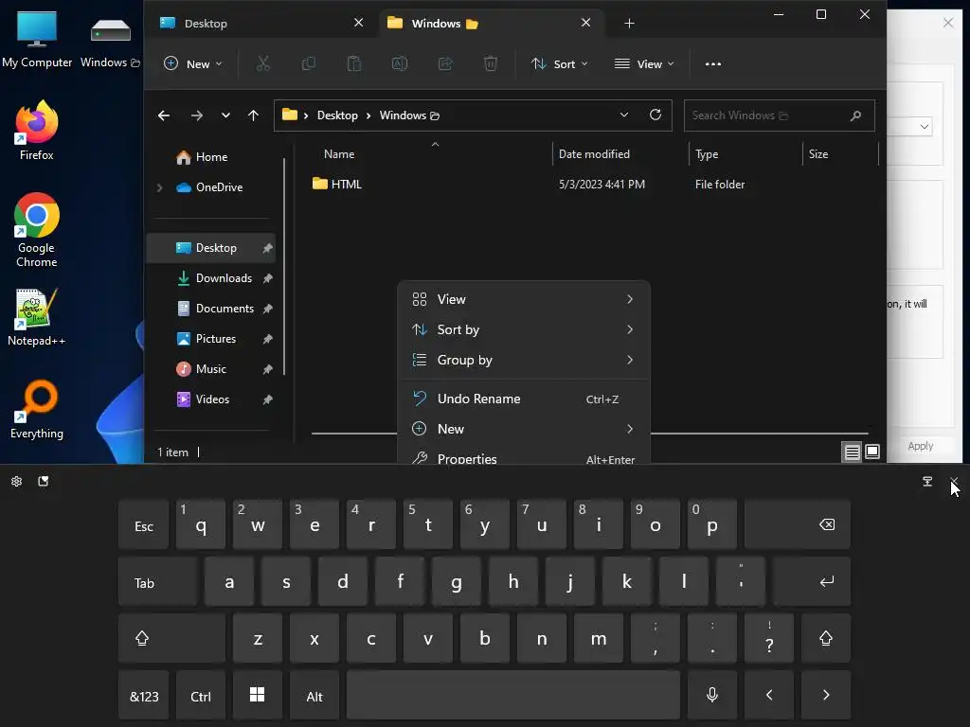Tap the spacebar on touch keyboard
This screenshot has height=727, width=970.
click(x=512, y=696)
